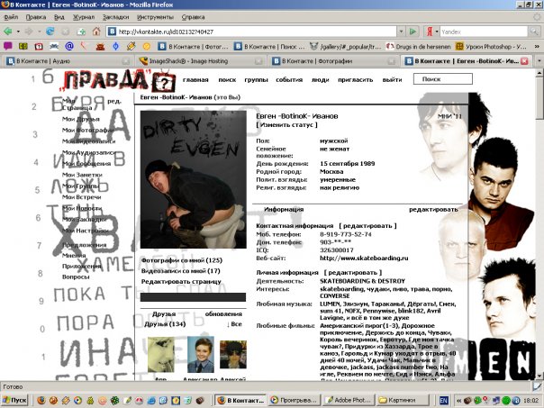Click the Правда logo at page top
The image size is (544, 408).
pyautogui.click(x=118, y=80)
